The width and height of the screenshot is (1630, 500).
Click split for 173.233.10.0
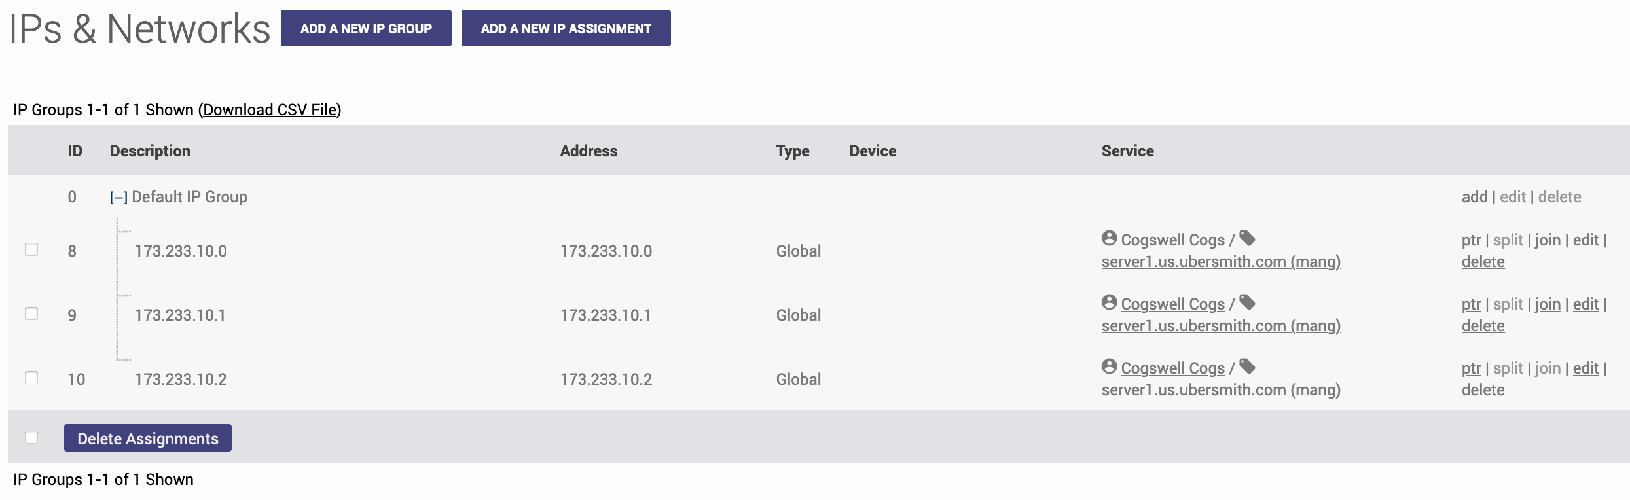coord(1508,240)
